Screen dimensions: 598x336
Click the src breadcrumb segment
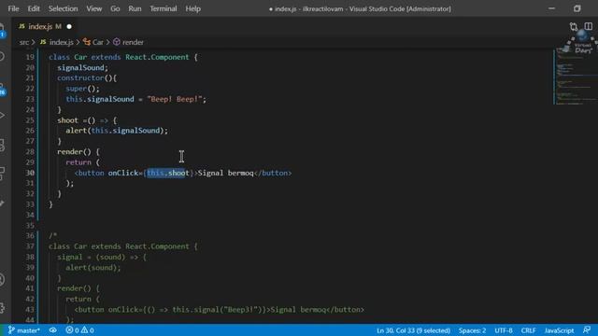pos(24,42)
